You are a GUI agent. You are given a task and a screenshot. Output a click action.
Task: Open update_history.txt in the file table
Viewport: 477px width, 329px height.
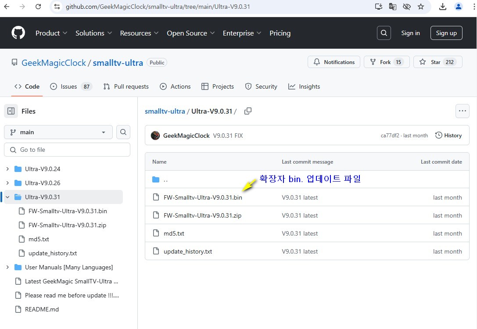(188, 251)
